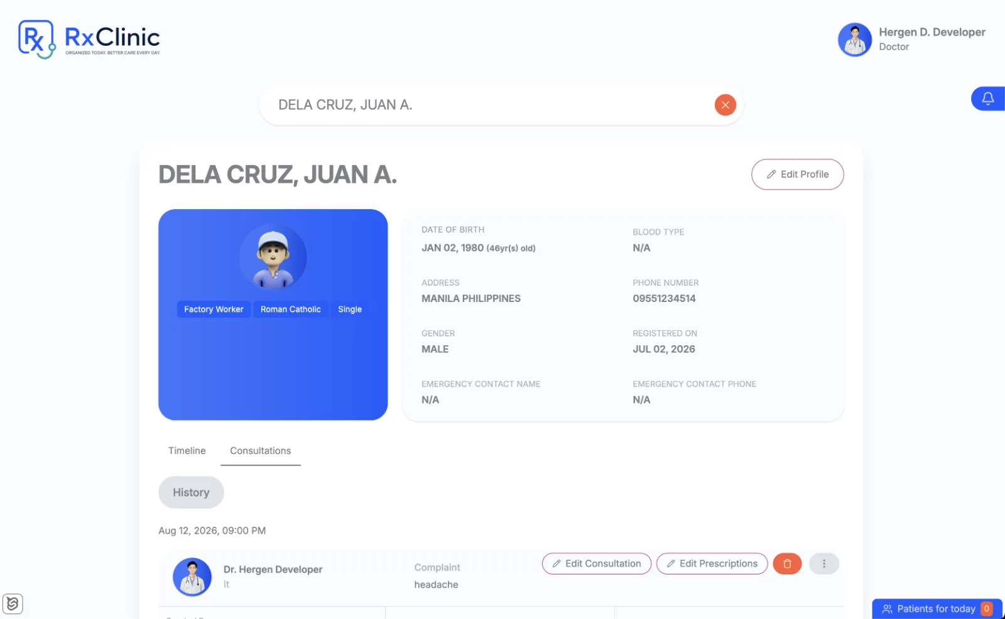Click the History button
The image size is (1005, 619).
pyautogui.click(x=191, y=492)
